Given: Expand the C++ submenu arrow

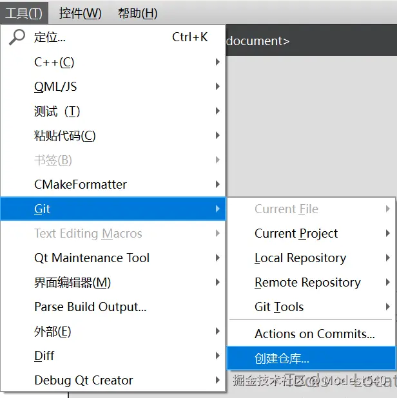Looking at the screenshot, I should tap(218, 62).
